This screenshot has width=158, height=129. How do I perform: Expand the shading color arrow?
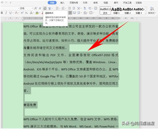pyautogui.click(x=88, y=13)
